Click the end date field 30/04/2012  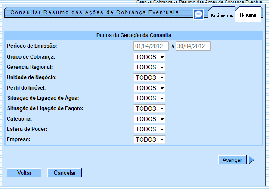click(193, 46)
